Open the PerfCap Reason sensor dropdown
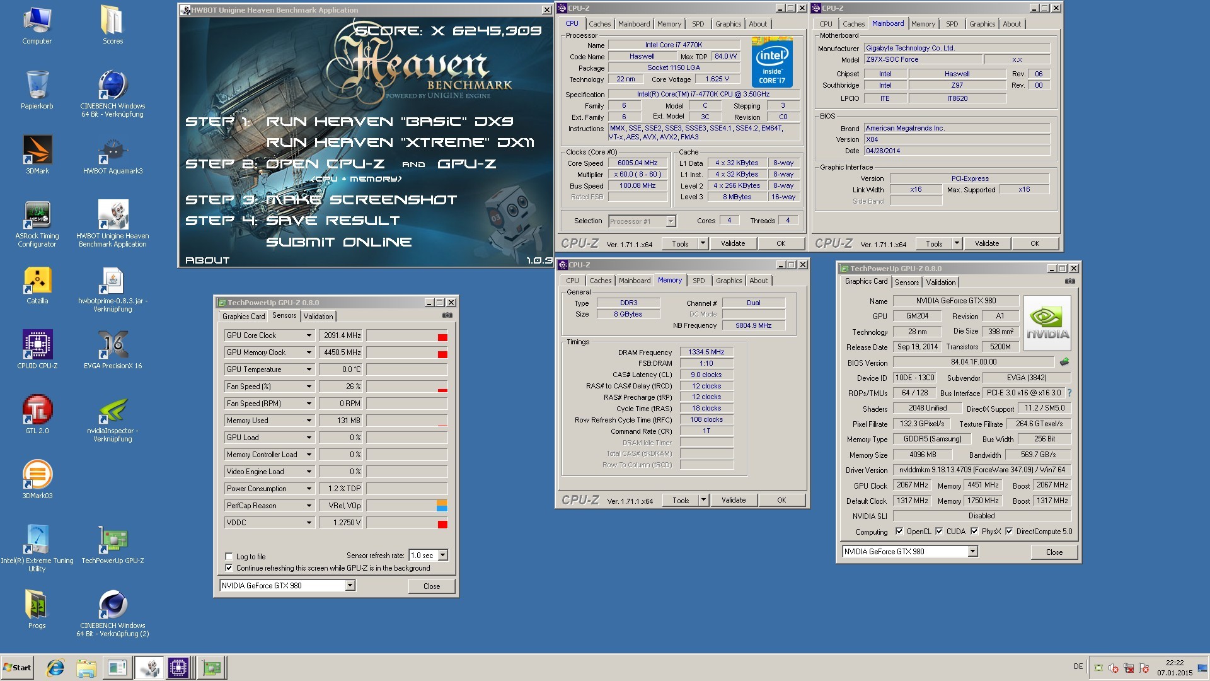 click(309, 506)
